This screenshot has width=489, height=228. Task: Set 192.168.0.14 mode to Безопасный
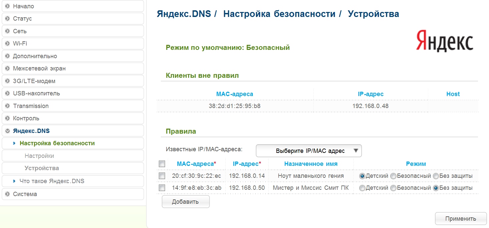point(393,176)
